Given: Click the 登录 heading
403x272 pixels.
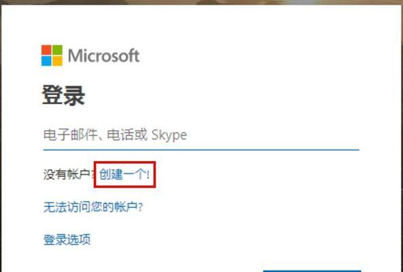Looking at the screenshot, I should (63, 96).
